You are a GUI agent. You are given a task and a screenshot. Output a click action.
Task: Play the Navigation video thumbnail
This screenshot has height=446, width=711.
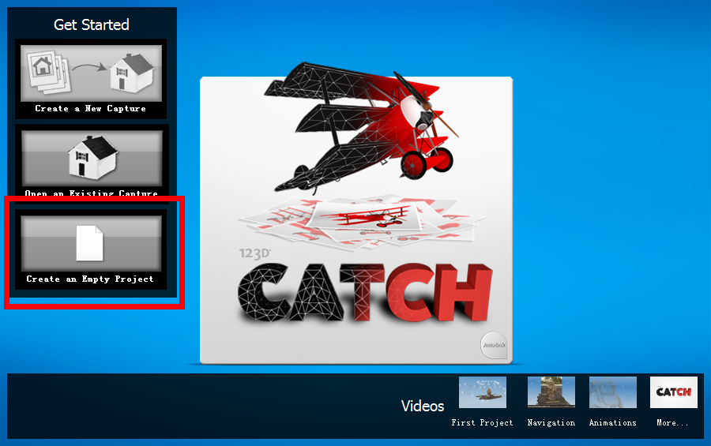551,392
